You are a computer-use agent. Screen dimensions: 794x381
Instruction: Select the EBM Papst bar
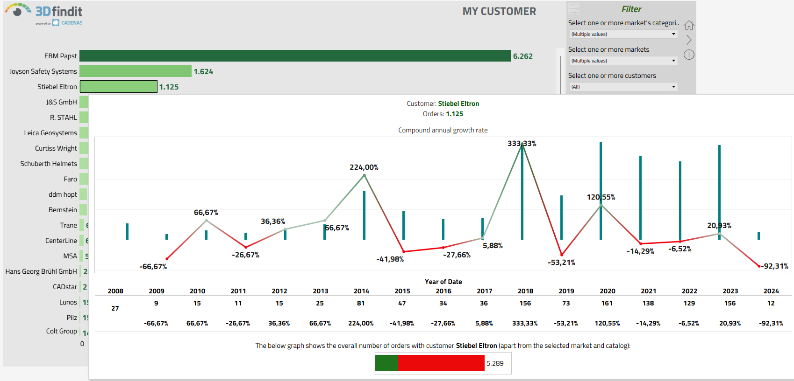(295, 56)
